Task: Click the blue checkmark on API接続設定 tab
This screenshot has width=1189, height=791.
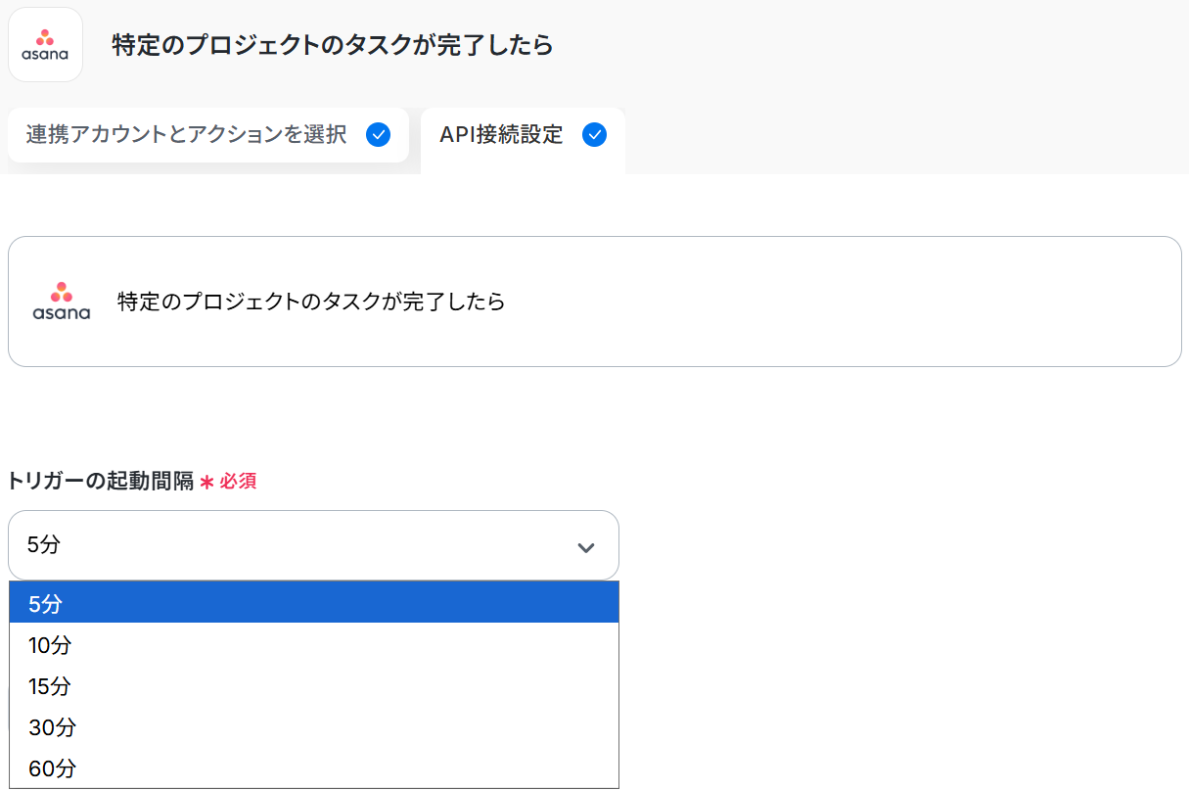Action: (x=594, y=135)
